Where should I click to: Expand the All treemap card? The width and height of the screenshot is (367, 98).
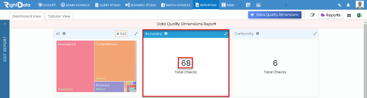[x=136, y=34]
